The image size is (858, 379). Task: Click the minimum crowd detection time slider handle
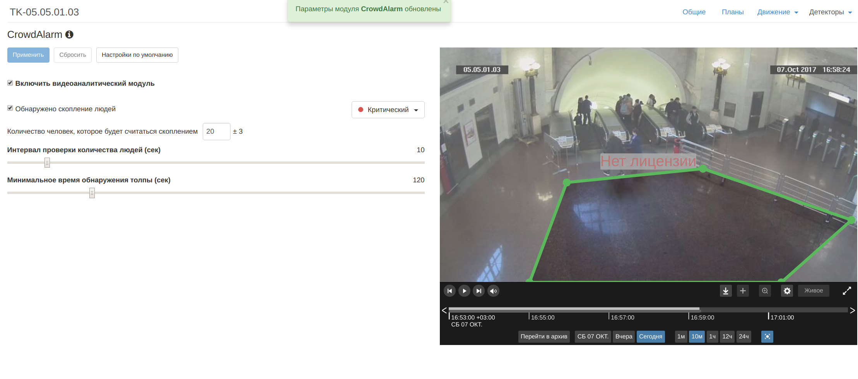pos(92,193)
